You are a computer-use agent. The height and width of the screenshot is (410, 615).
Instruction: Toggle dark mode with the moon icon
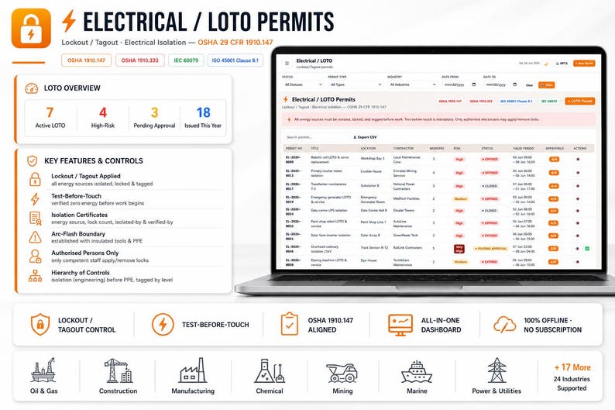click(x=545, y=64)
